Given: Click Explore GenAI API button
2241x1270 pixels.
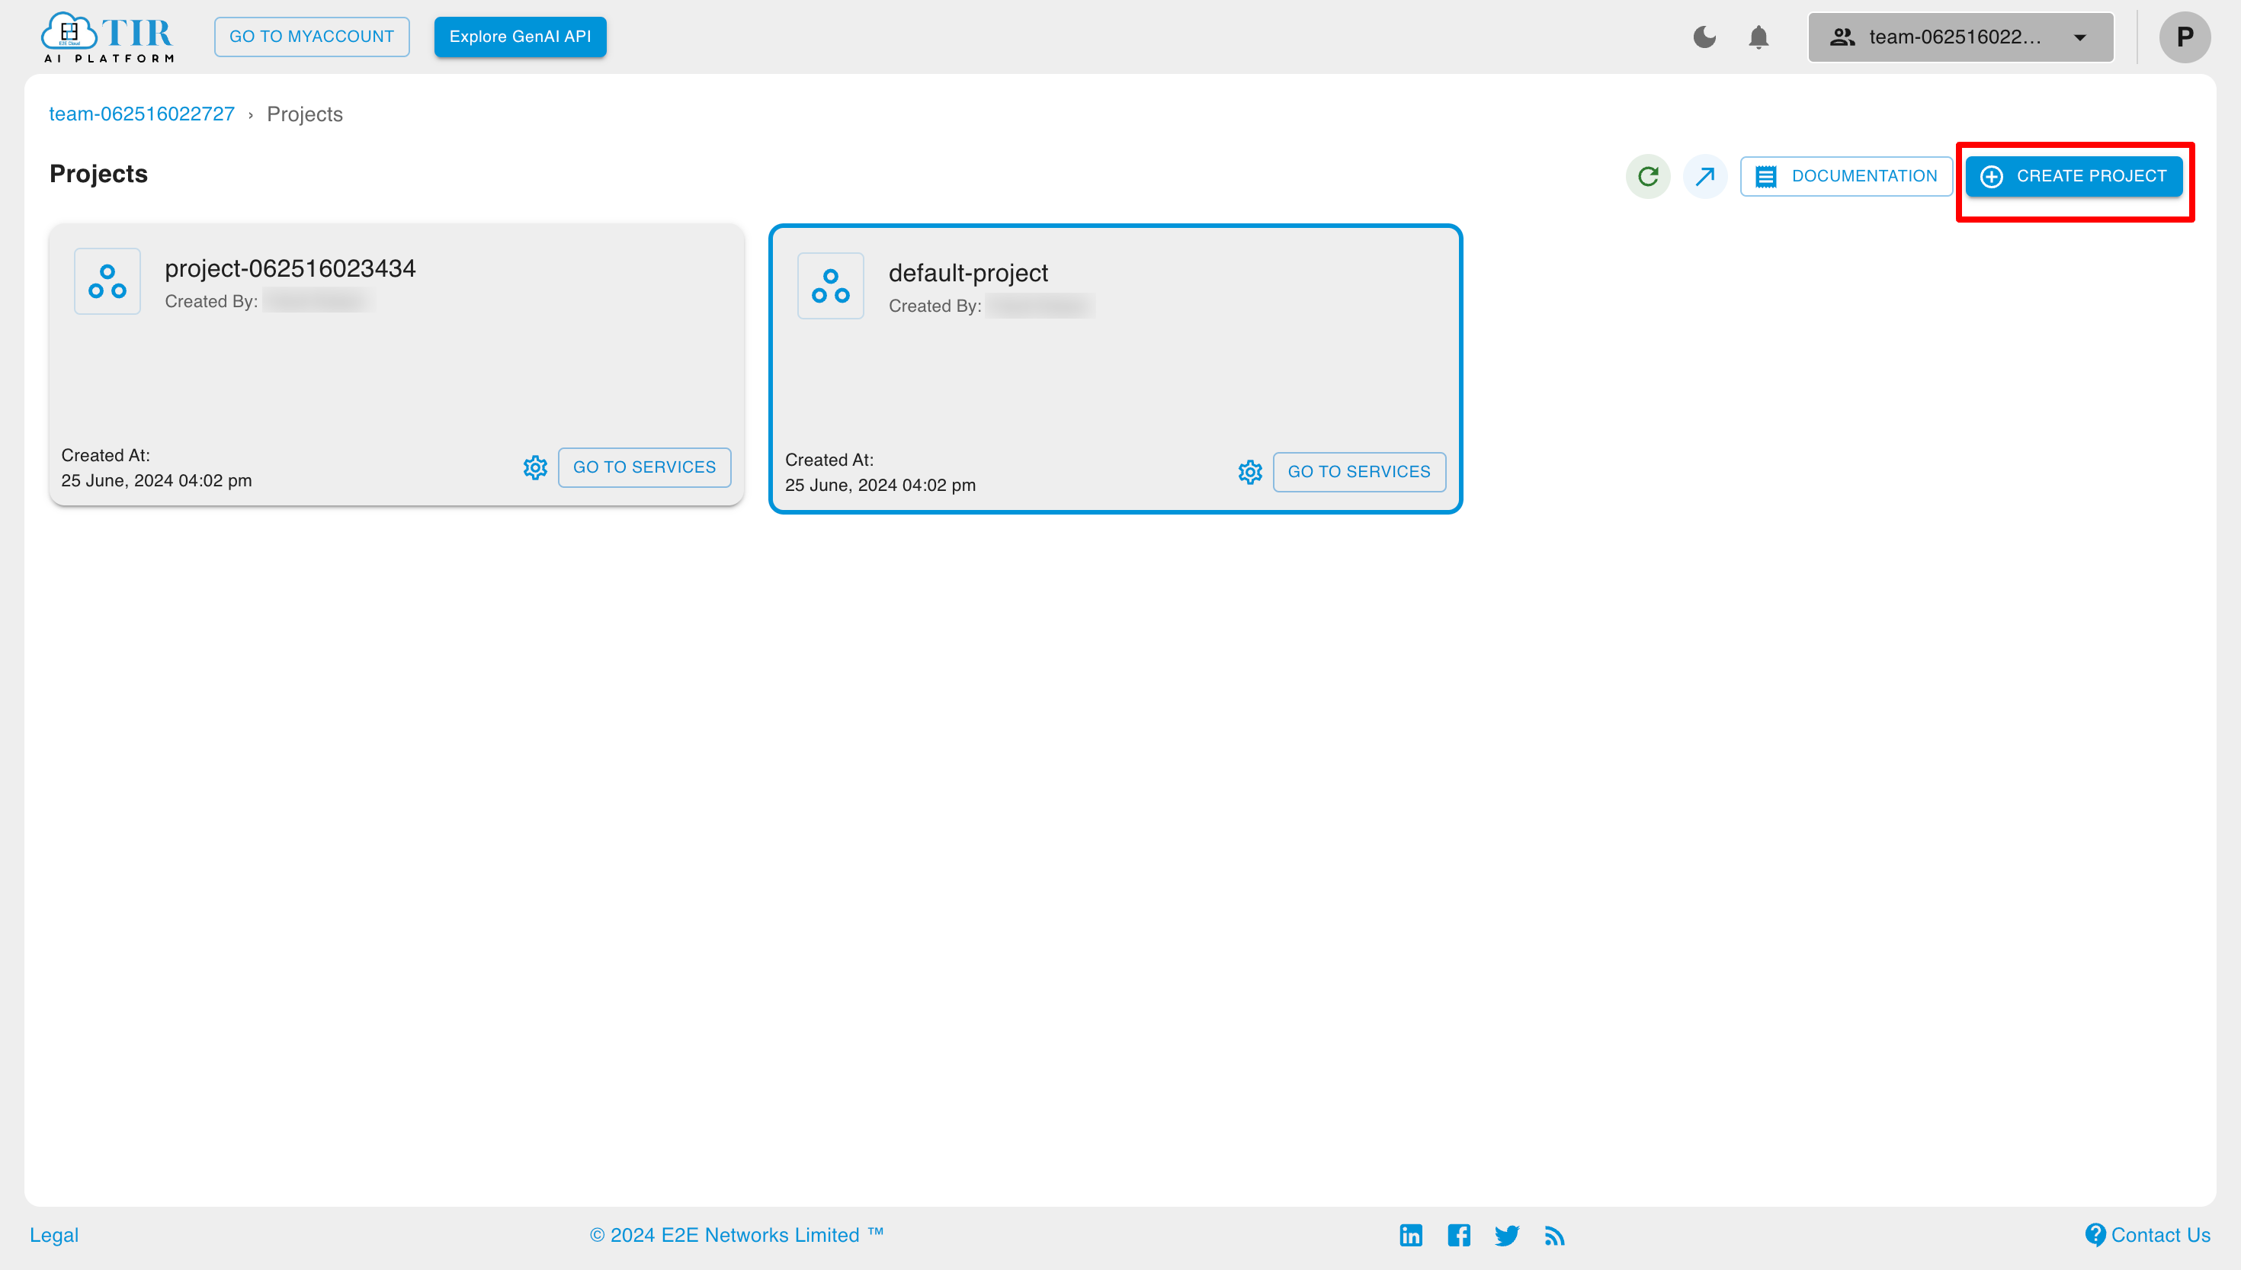Looking at the screenshot, I should (520, 37).
